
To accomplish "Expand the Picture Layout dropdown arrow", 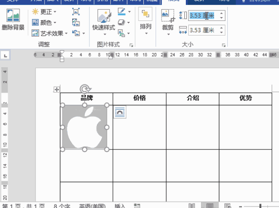I will click(x=129, y=33).
